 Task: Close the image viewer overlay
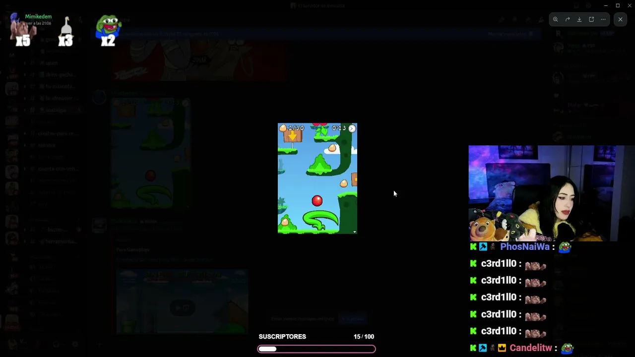coord(620,19)
